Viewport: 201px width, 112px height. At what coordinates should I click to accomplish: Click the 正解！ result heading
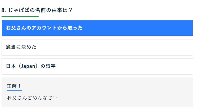click(14, 86)
